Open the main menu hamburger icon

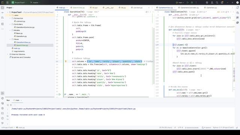[x=7, y=3]
